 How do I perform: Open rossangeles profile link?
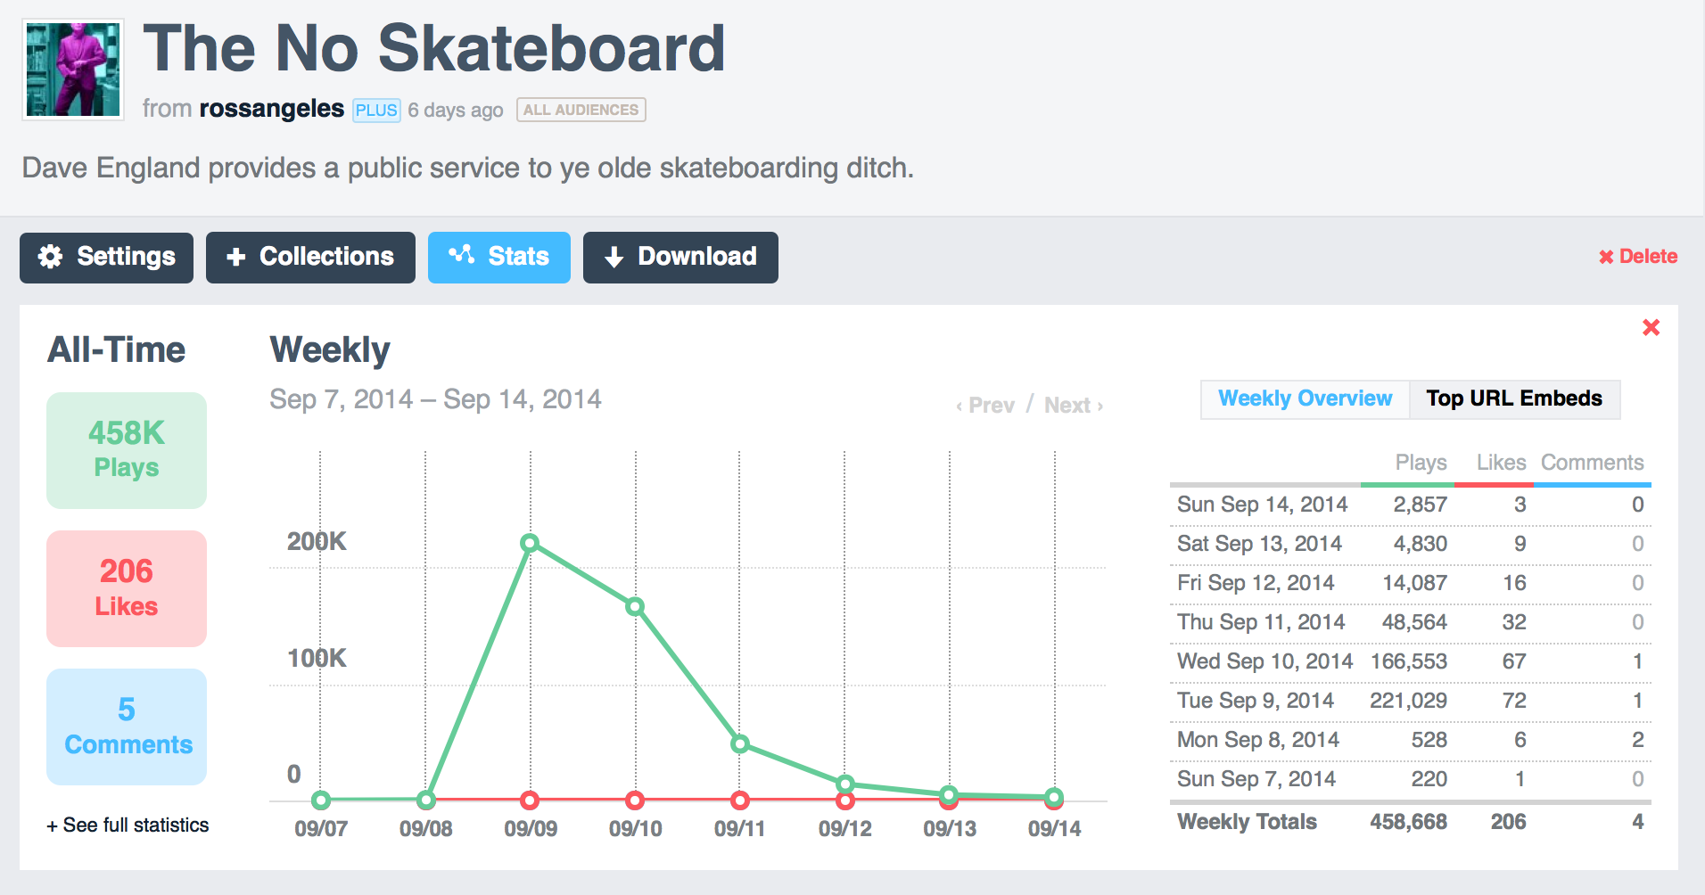(271, 109)
